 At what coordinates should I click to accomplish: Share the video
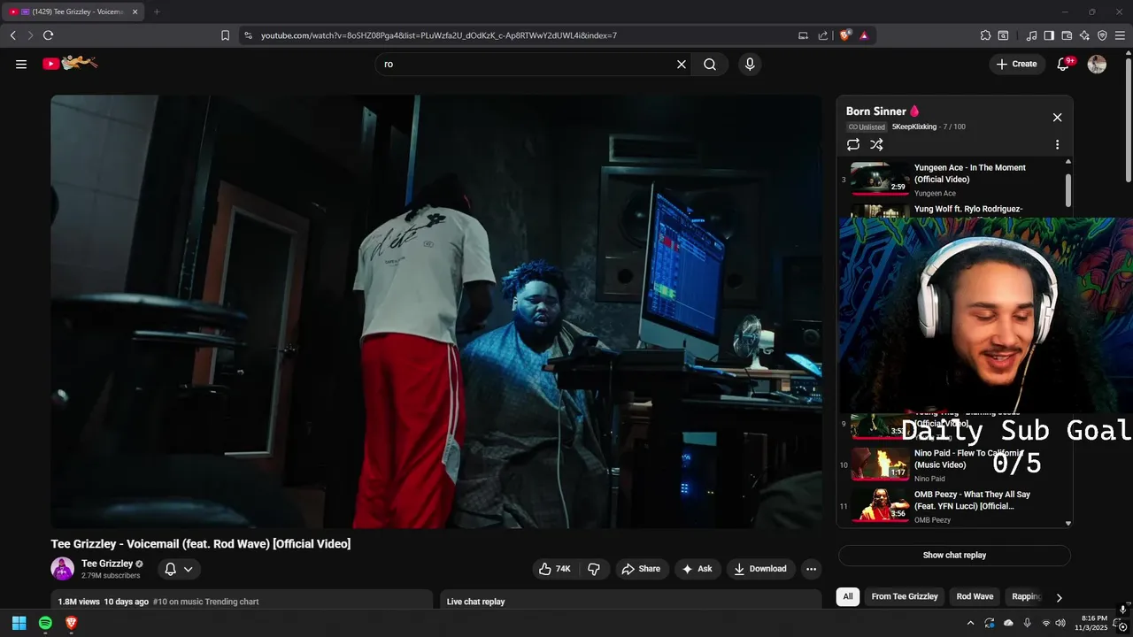(641, 569)
